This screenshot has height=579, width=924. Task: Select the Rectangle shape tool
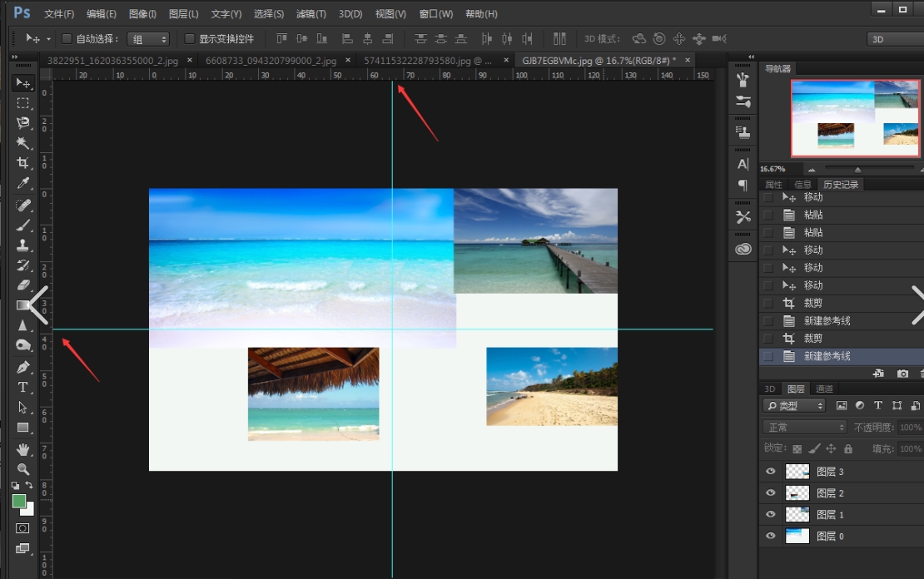(23, 428)
